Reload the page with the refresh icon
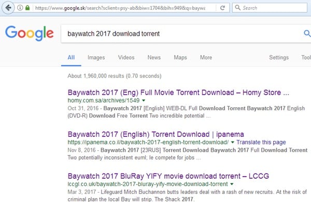 pyautogui.click(x=222, y=8)
